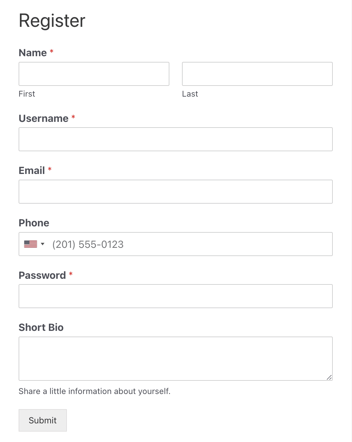Click the First name input box
352x442 pixels.
(94, 74)
